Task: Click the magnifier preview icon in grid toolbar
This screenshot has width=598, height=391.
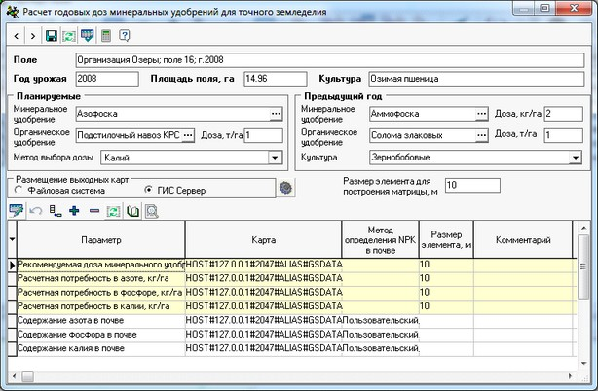Action: point(152,210)
